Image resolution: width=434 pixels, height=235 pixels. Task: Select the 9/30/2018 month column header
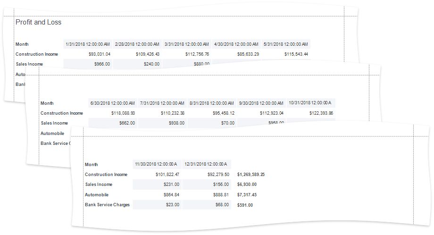pos(261,103)
